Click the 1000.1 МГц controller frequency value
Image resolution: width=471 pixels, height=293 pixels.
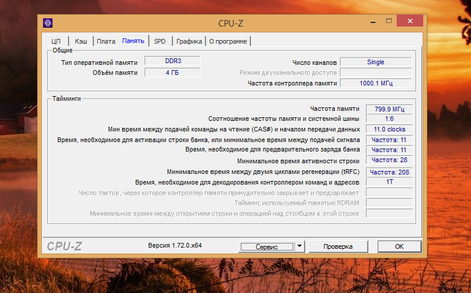pyautogui.click(x=375, y=83)
